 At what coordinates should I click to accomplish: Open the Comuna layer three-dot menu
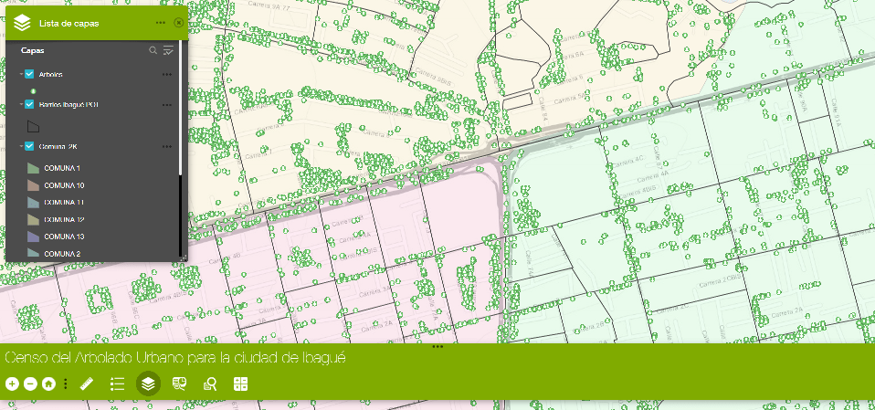point(166,146)
